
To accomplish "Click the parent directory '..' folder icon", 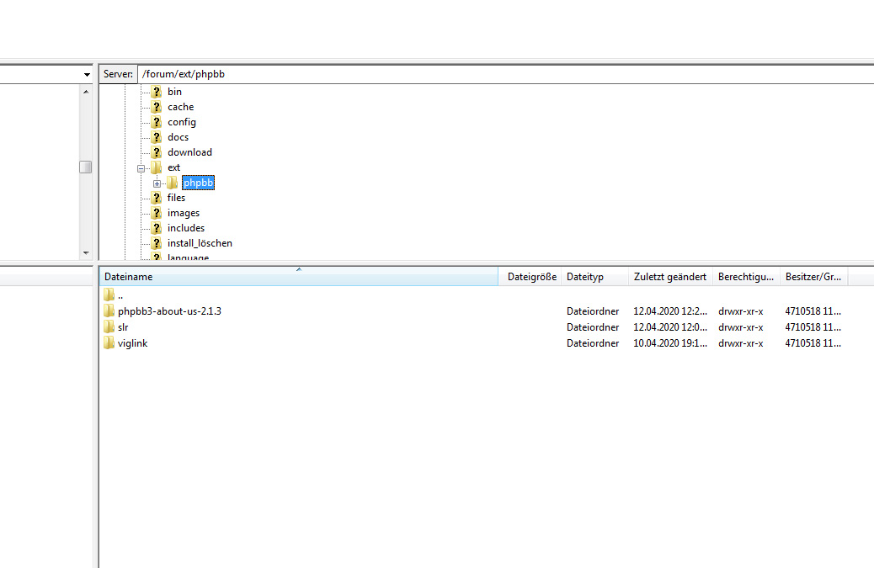I will point(109,295).
